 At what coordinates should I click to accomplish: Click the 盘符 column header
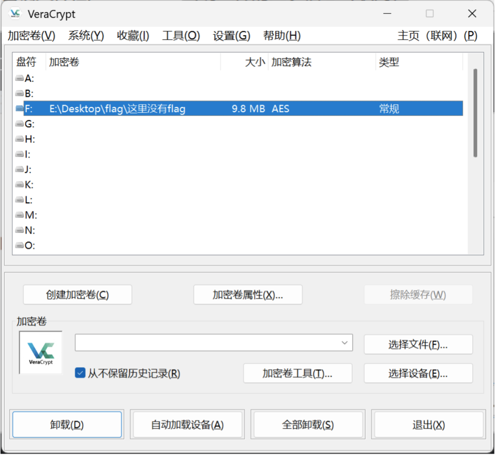click(29, 62)
